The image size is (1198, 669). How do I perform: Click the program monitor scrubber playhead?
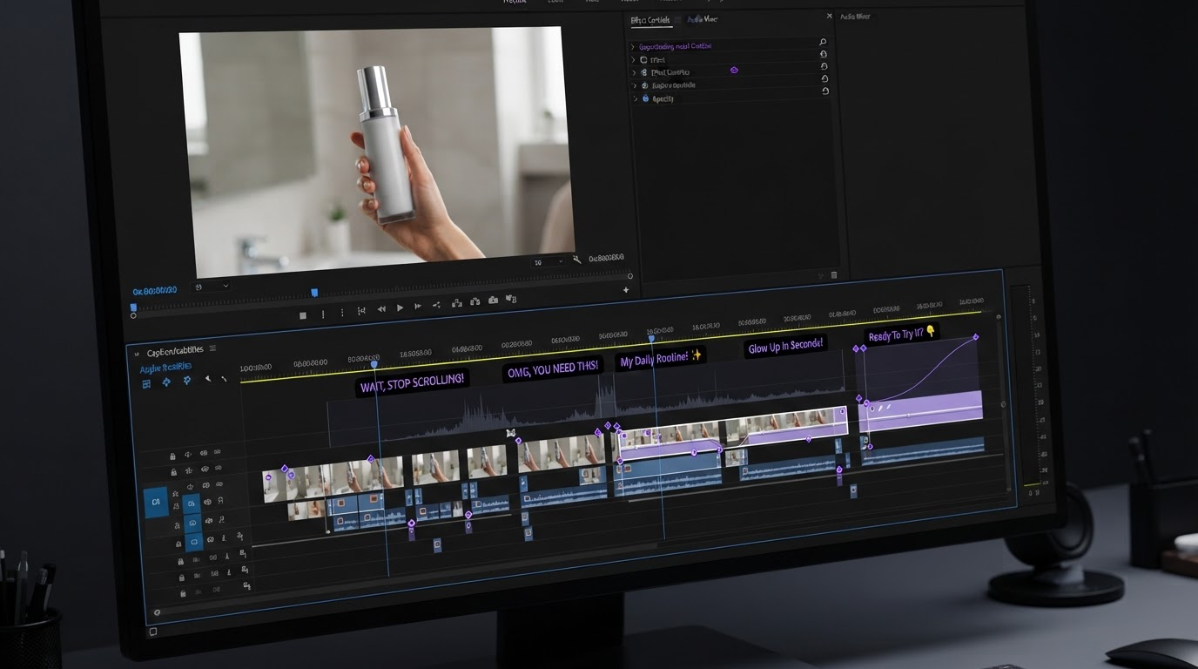coord(314,293)
